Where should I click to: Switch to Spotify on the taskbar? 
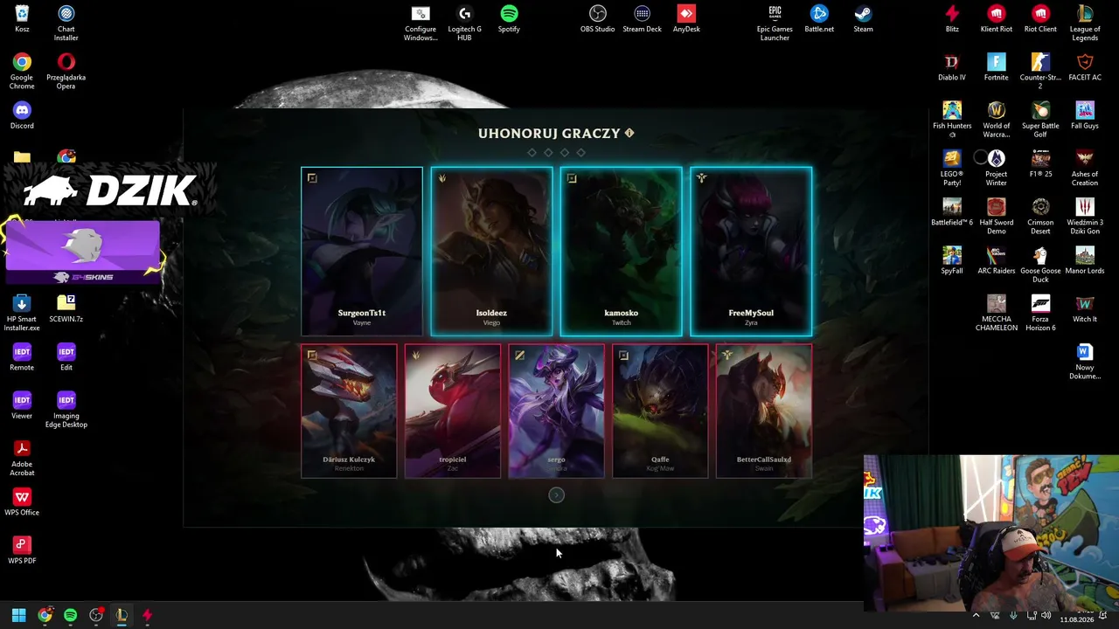click(x=70, y=615)
